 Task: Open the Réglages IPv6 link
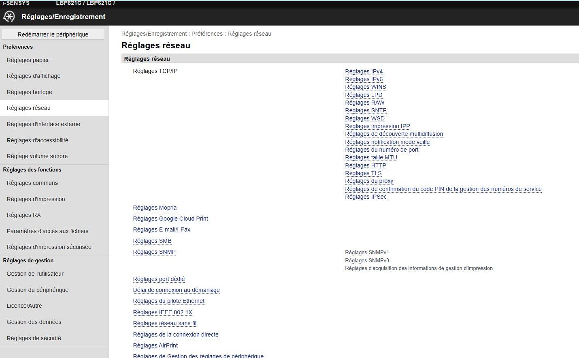coord(364,79)
